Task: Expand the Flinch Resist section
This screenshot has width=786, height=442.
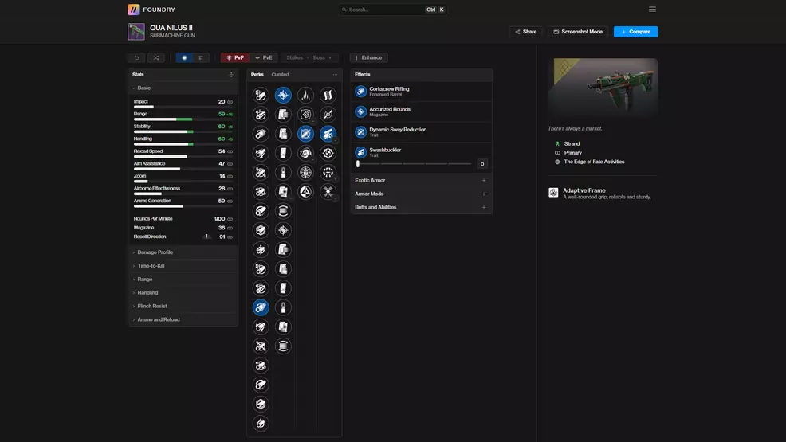Action: pyautogui.click(x=183, y=306)
